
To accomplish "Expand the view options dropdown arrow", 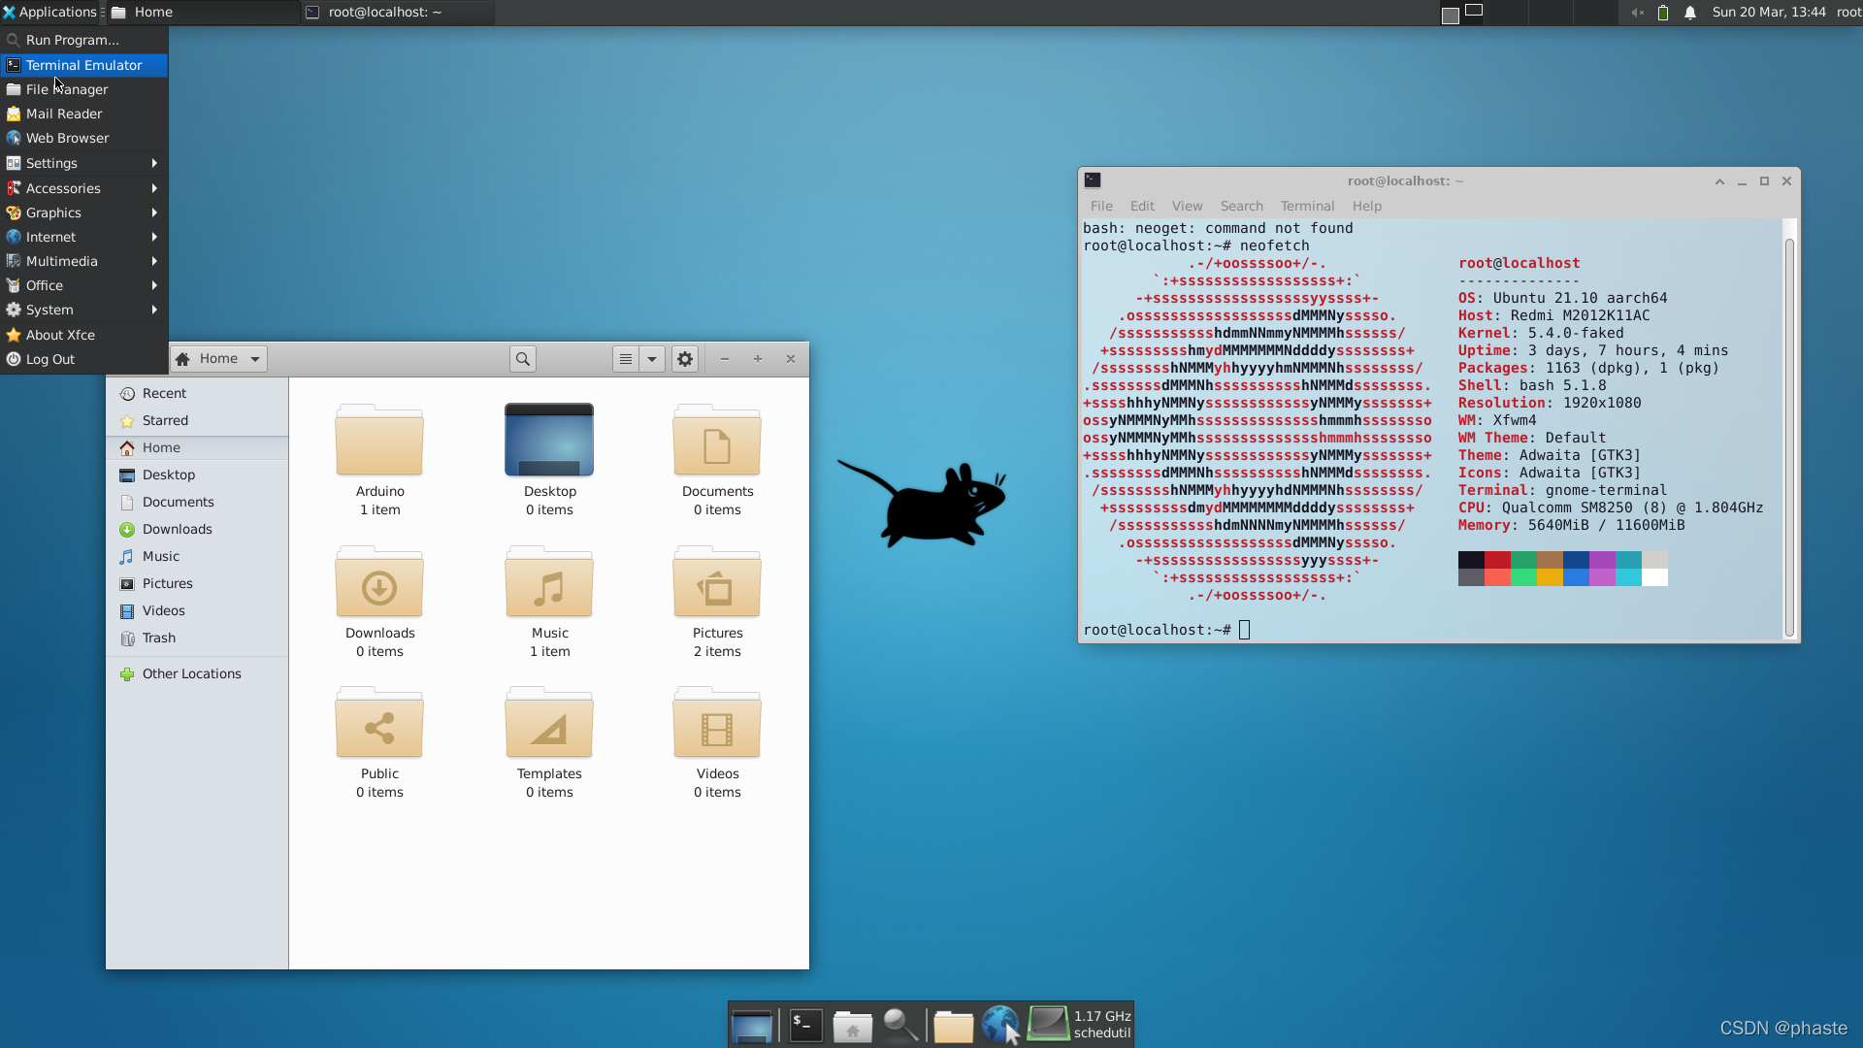I will coord(652,359).
